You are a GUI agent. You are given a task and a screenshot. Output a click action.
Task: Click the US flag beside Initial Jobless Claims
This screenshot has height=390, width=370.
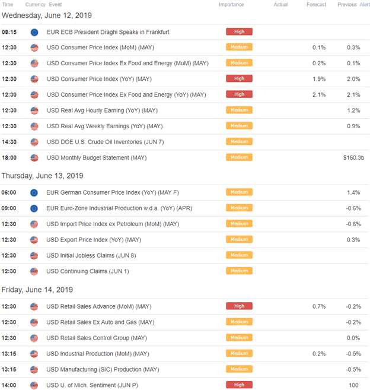34,255
